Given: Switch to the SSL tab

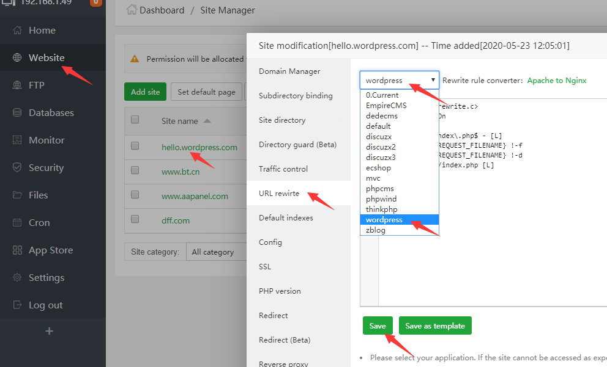Looking at the screenshot, I should [265, 267].
